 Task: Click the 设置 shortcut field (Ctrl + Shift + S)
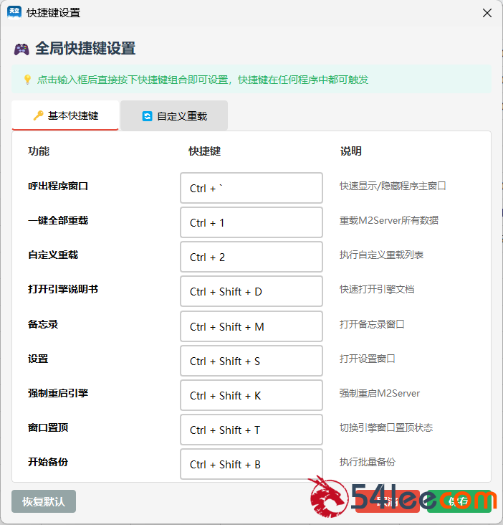(251, 361)
